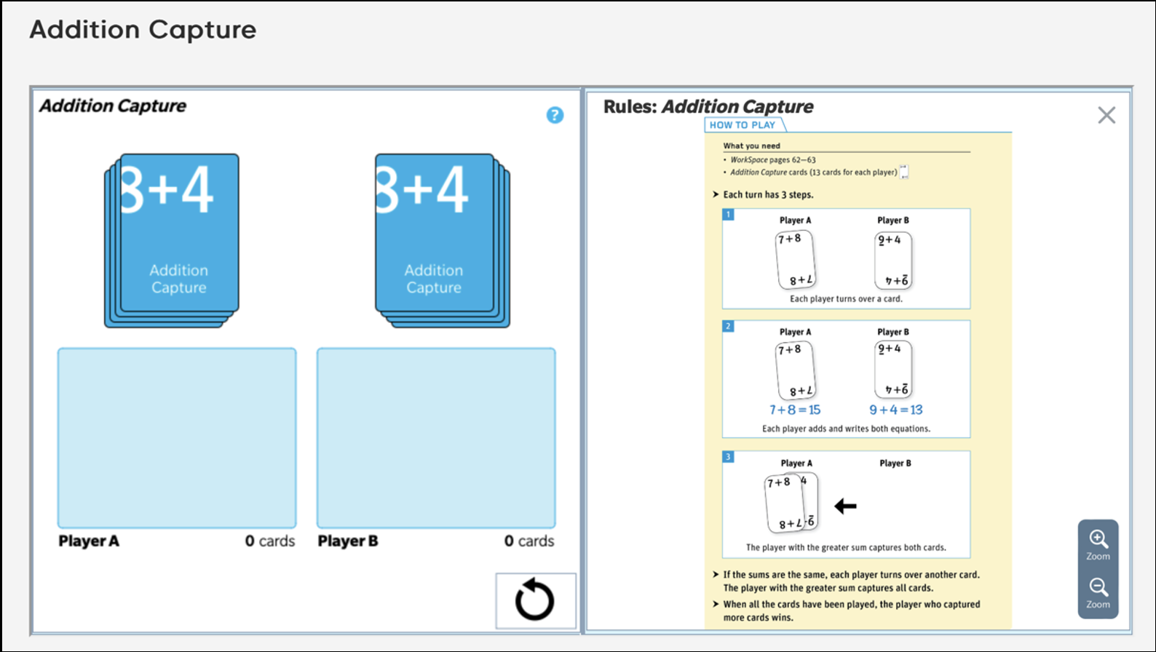Image resolution: width=1156 pixels, height=652 pixels.
Task: Click the HOW TO PLAY tab label
Action: coord(743,125)
